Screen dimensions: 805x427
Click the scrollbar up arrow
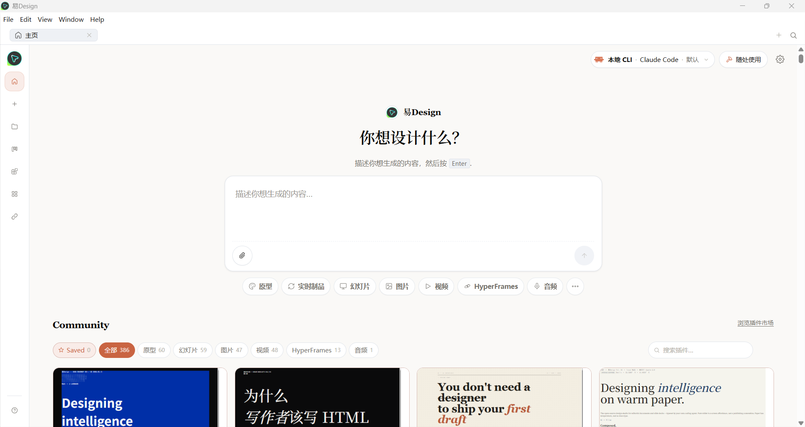click(801, 49)
